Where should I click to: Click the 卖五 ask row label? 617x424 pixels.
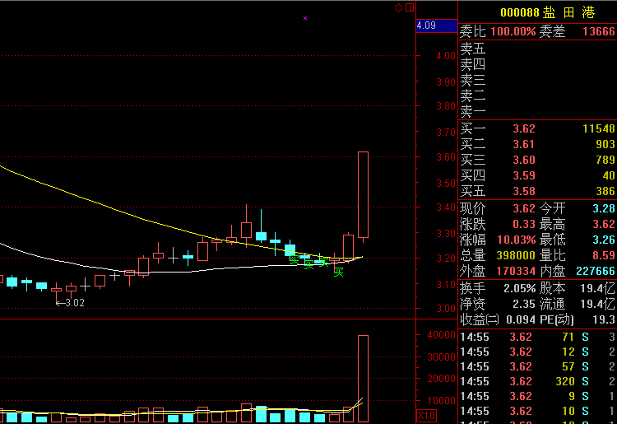pyautogui.click(x=472, y=49)
